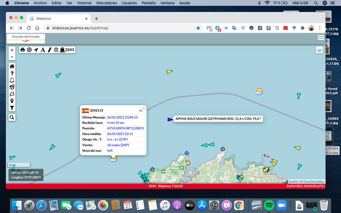Click the Leaflet attribution link
Viewport: 341px width, 213px height.
(294, 182)
